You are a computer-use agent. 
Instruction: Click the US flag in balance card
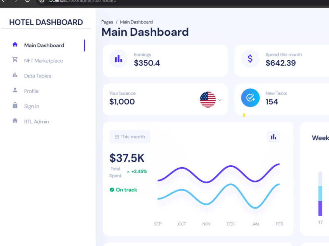pyautogui.click(x=208, y=100)
